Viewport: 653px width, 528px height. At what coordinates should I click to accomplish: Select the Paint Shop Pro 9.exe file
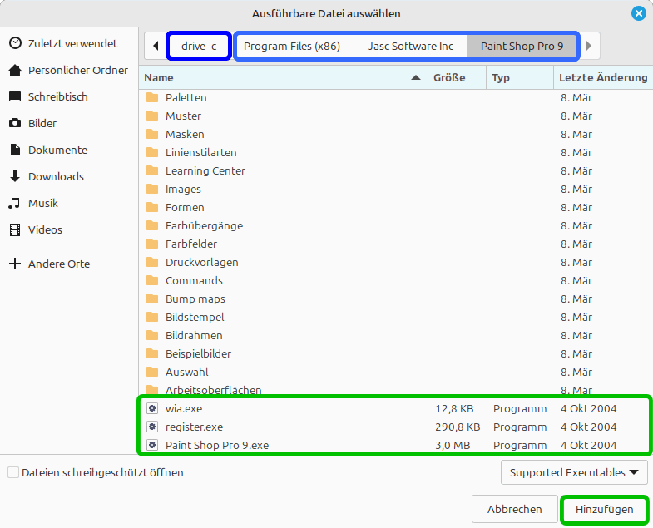[216, 445]
